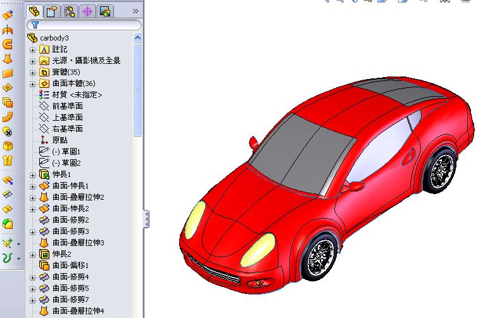The width and height of the screenshot is (490, 318).
Task: Select the Extruded Surface tool
Action: coord(8,15)
